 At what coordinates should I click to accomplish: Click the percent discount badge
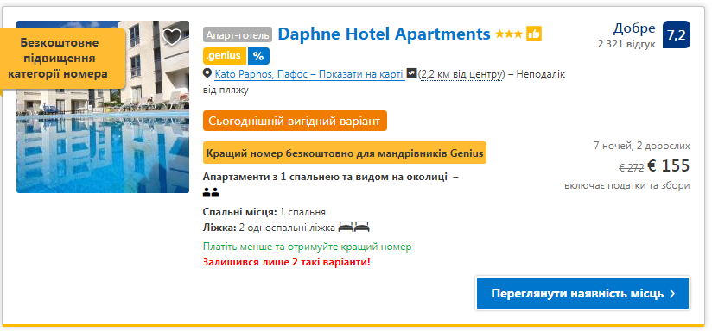pos(258,56)
